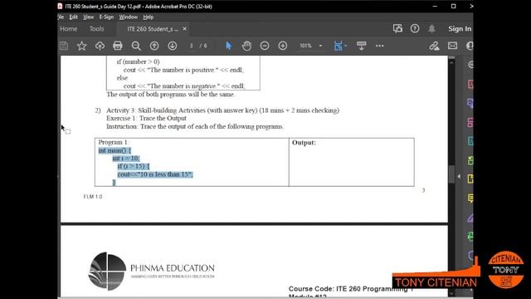
Task: Open the teal Edit PDF sidebar tool
Action: (470, 141)
